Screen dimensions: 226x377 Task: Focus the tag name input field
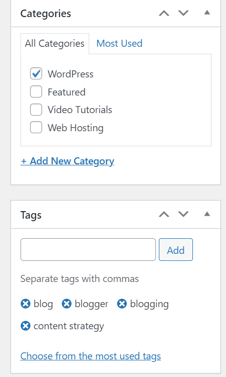click(88, 249)
